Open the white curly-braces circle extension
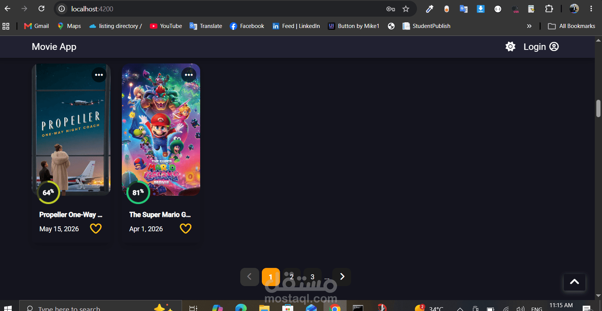Image resolution: width=602 pixels, height=311 pixels. point(498,9)
